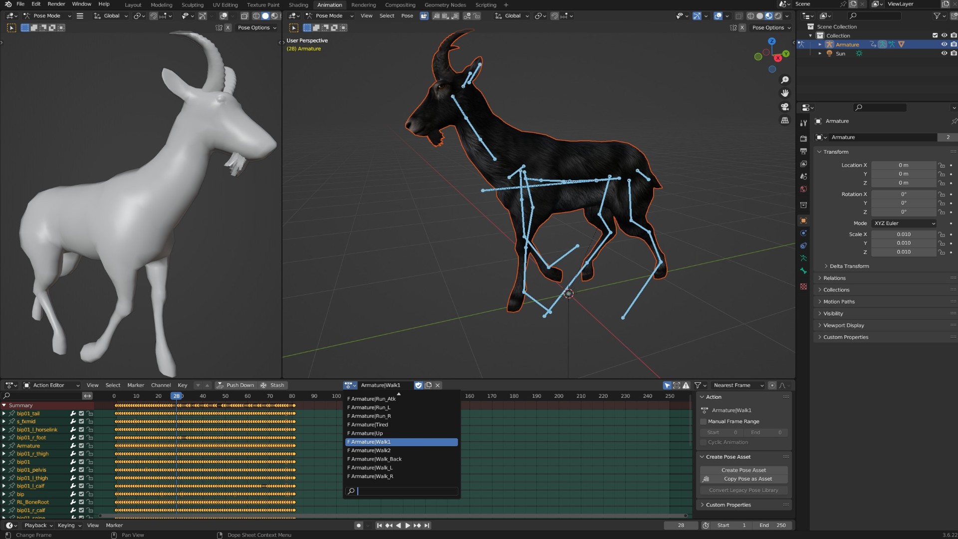Open the Scene properties tab
This screenshot has height=539, width=958.
(803, 176)
